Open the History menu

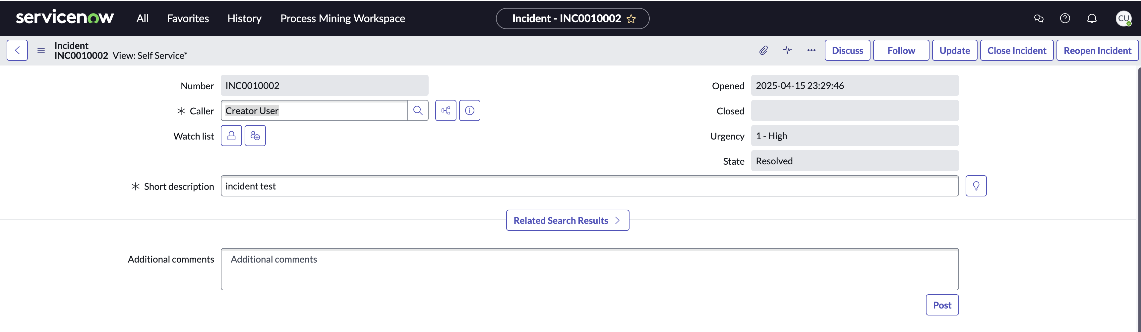(244, 18)
